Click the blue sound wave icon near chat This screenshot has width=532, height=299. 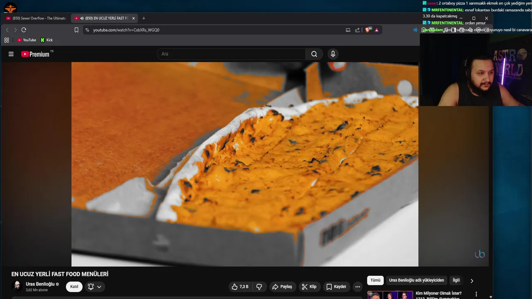[415, 30]
